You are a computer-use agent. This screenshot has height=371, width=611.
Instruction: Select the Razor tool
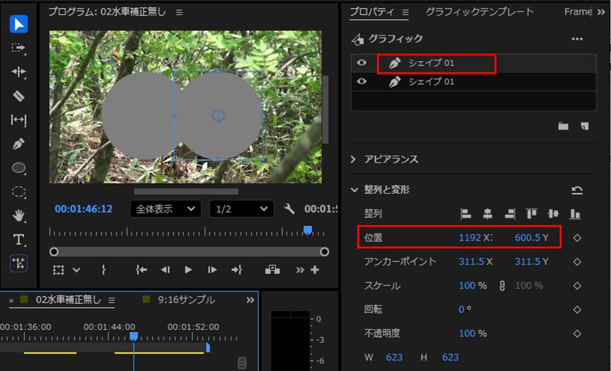(18, 96)
